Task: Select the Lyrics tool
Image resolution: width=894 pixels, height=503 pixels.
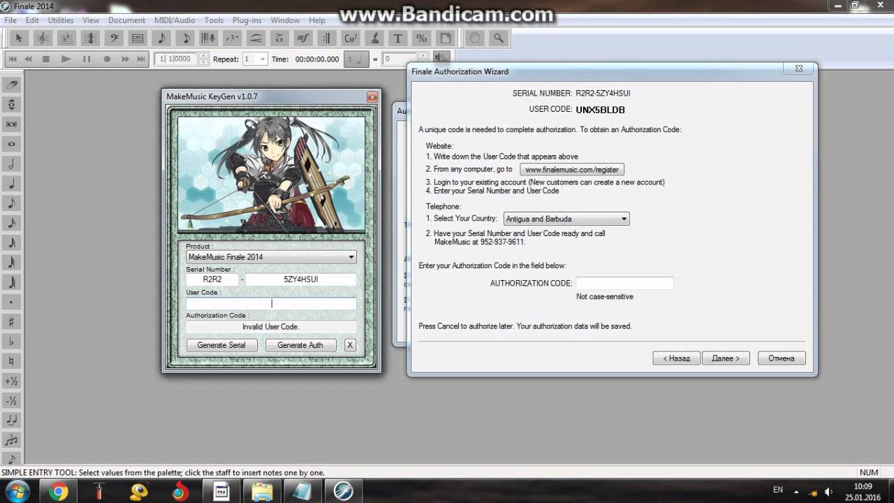Action: [x=374, y=38]
